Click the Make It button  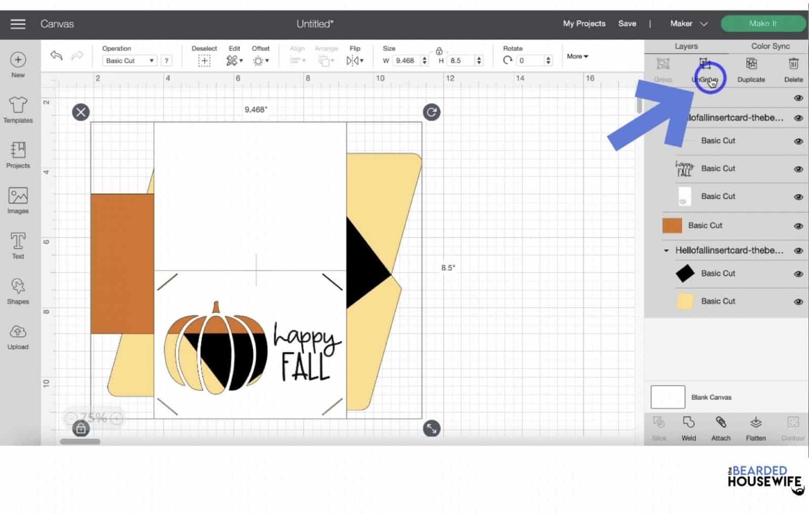tap(763, 24)
